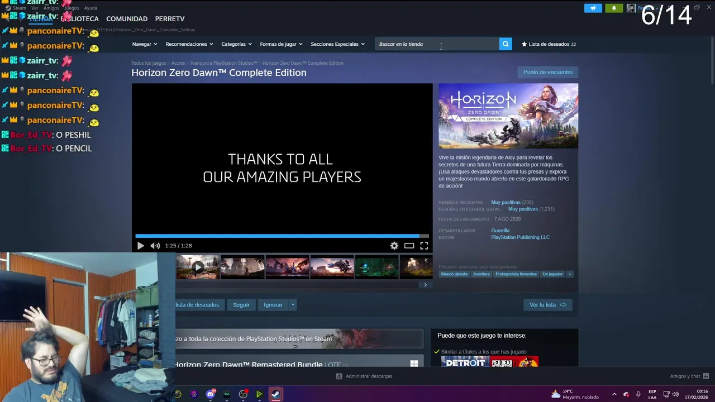Expand the Navegar menu

coord(145,44)
